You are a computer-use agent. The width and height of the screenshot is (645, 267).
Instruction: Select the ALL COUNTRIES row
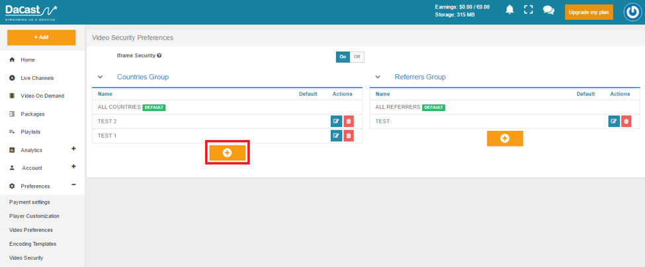tap(227, 107)
